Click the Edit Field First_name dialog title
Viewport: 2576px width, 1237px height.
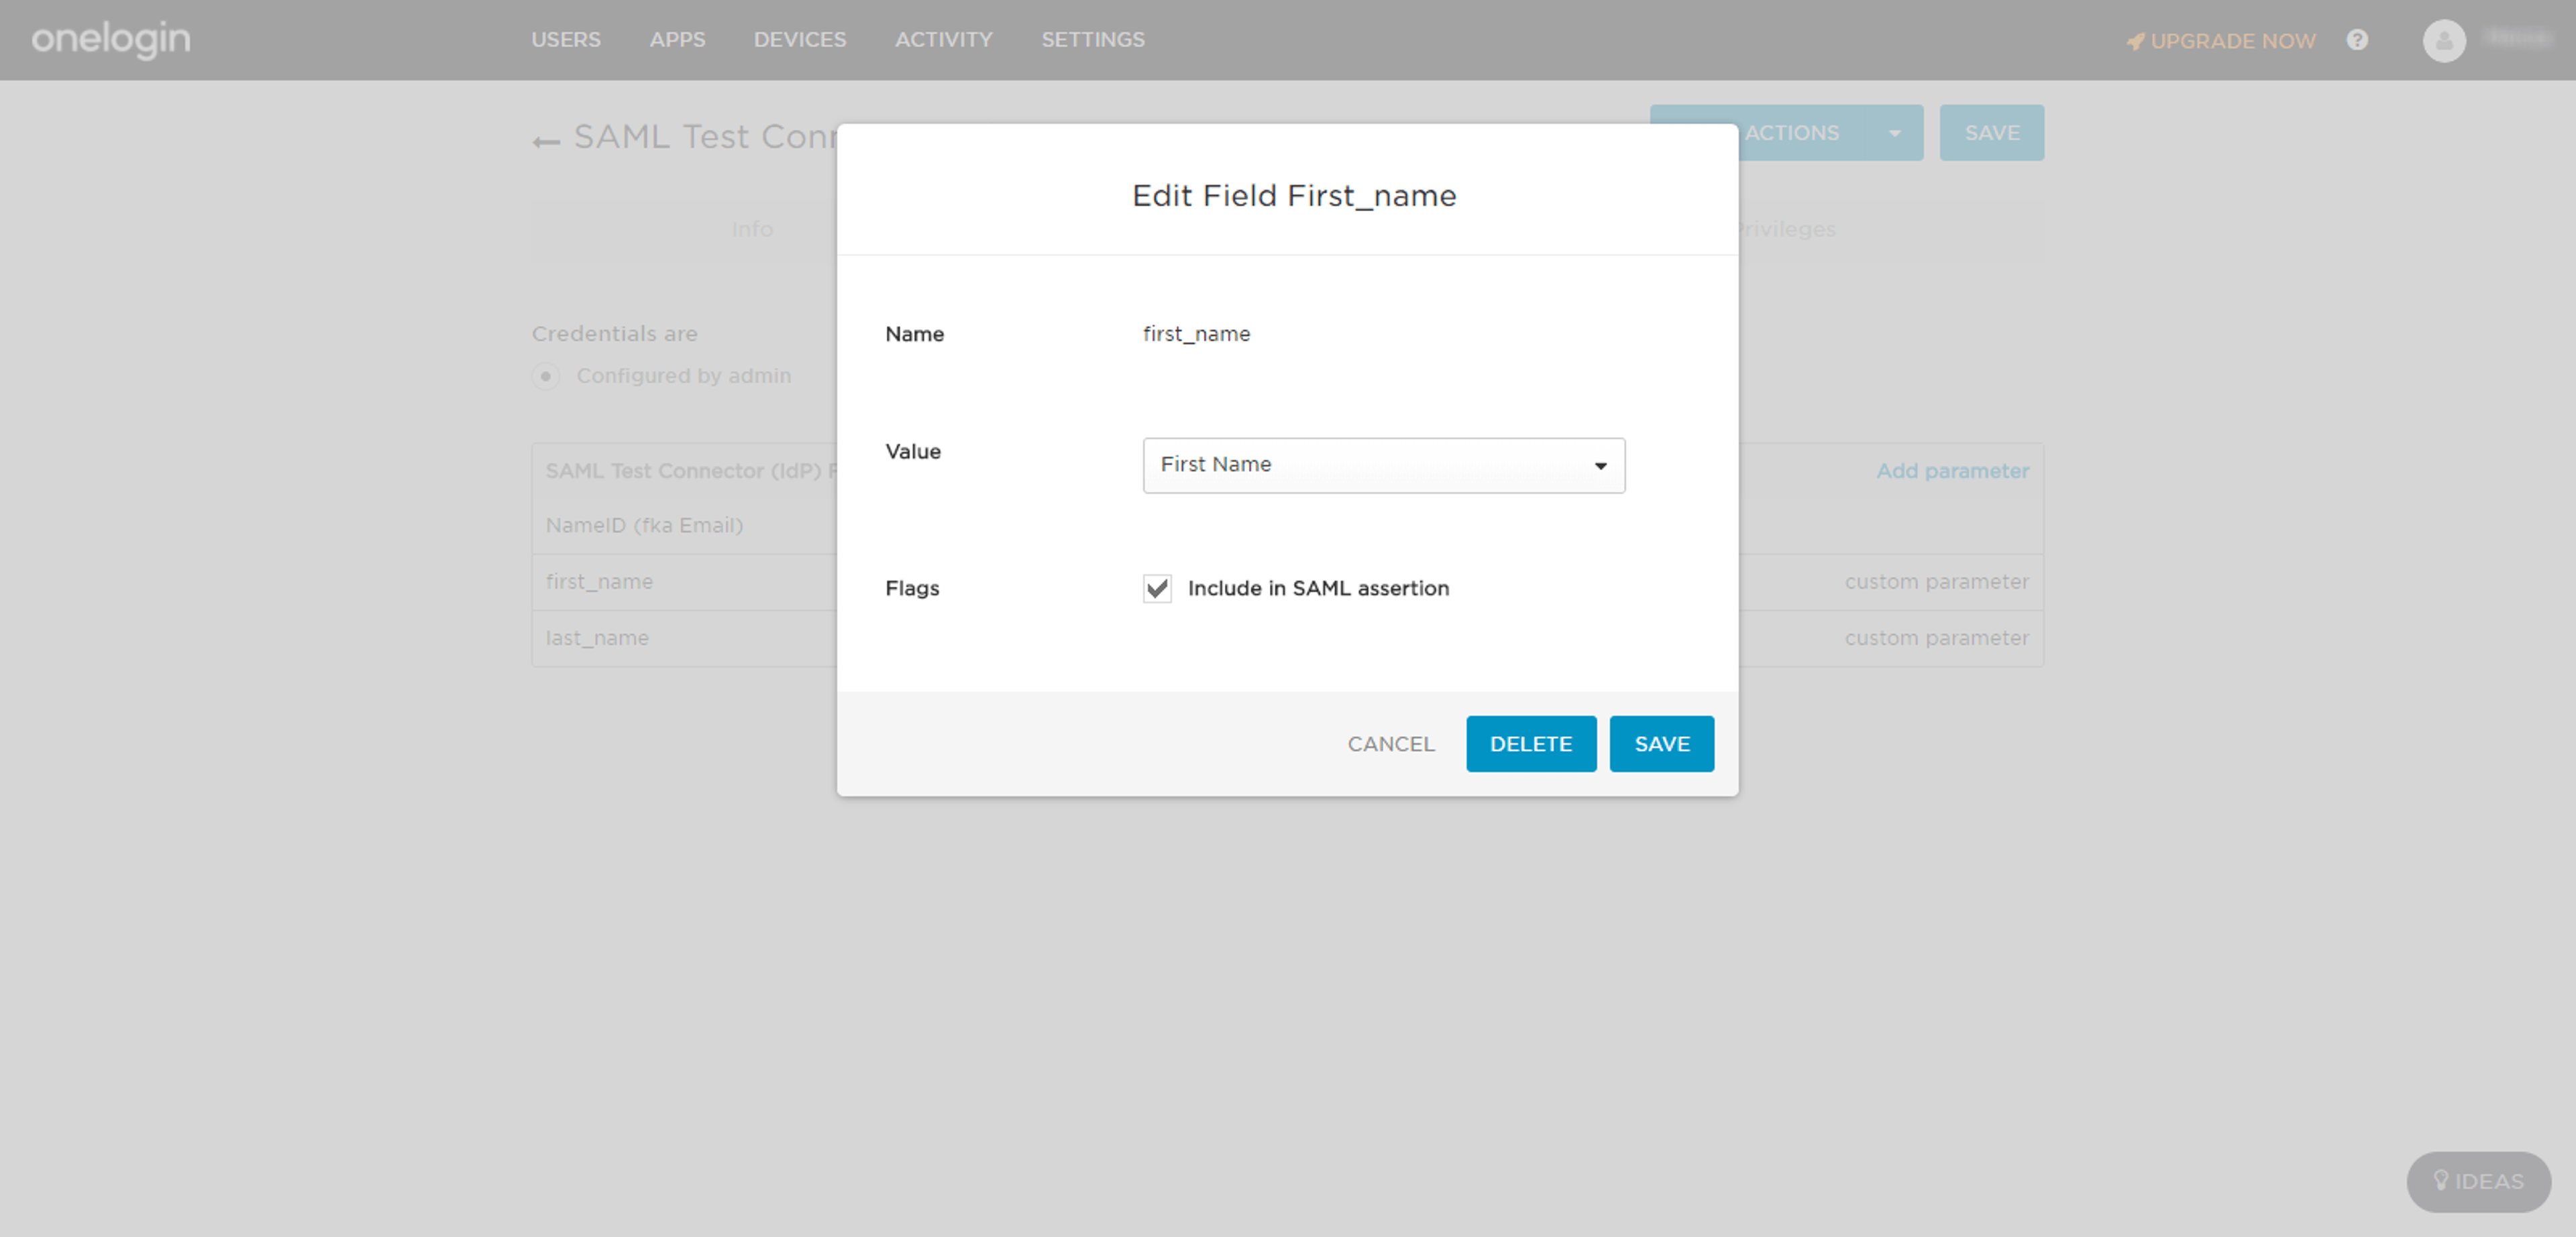pos(1293,196)
